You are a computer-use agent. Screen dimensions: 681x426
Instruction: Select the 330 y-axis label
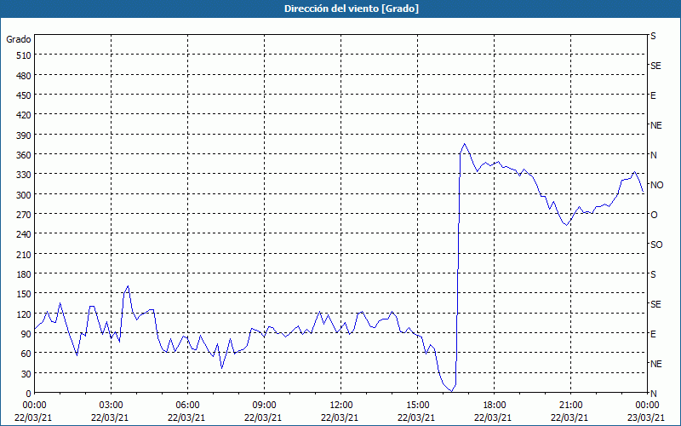24,175
